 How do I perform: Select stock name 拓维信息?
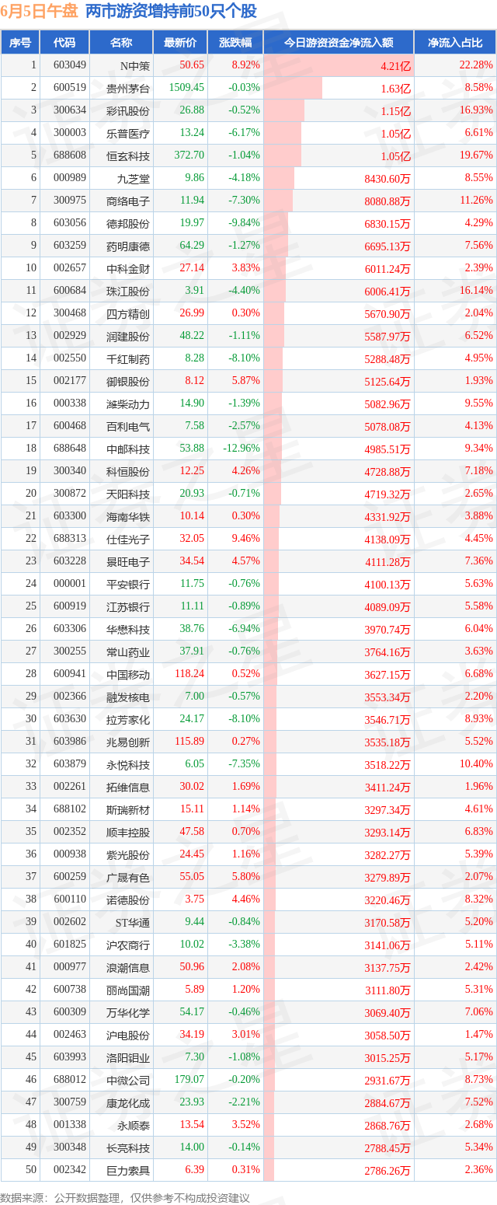[128, 787]
